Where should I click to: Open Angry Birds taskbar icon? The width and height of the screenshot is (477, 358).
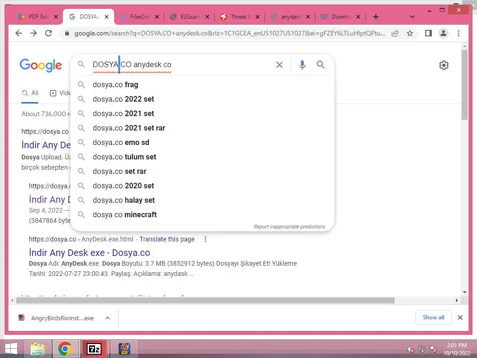pyautogui.click(x=124, y=349)
